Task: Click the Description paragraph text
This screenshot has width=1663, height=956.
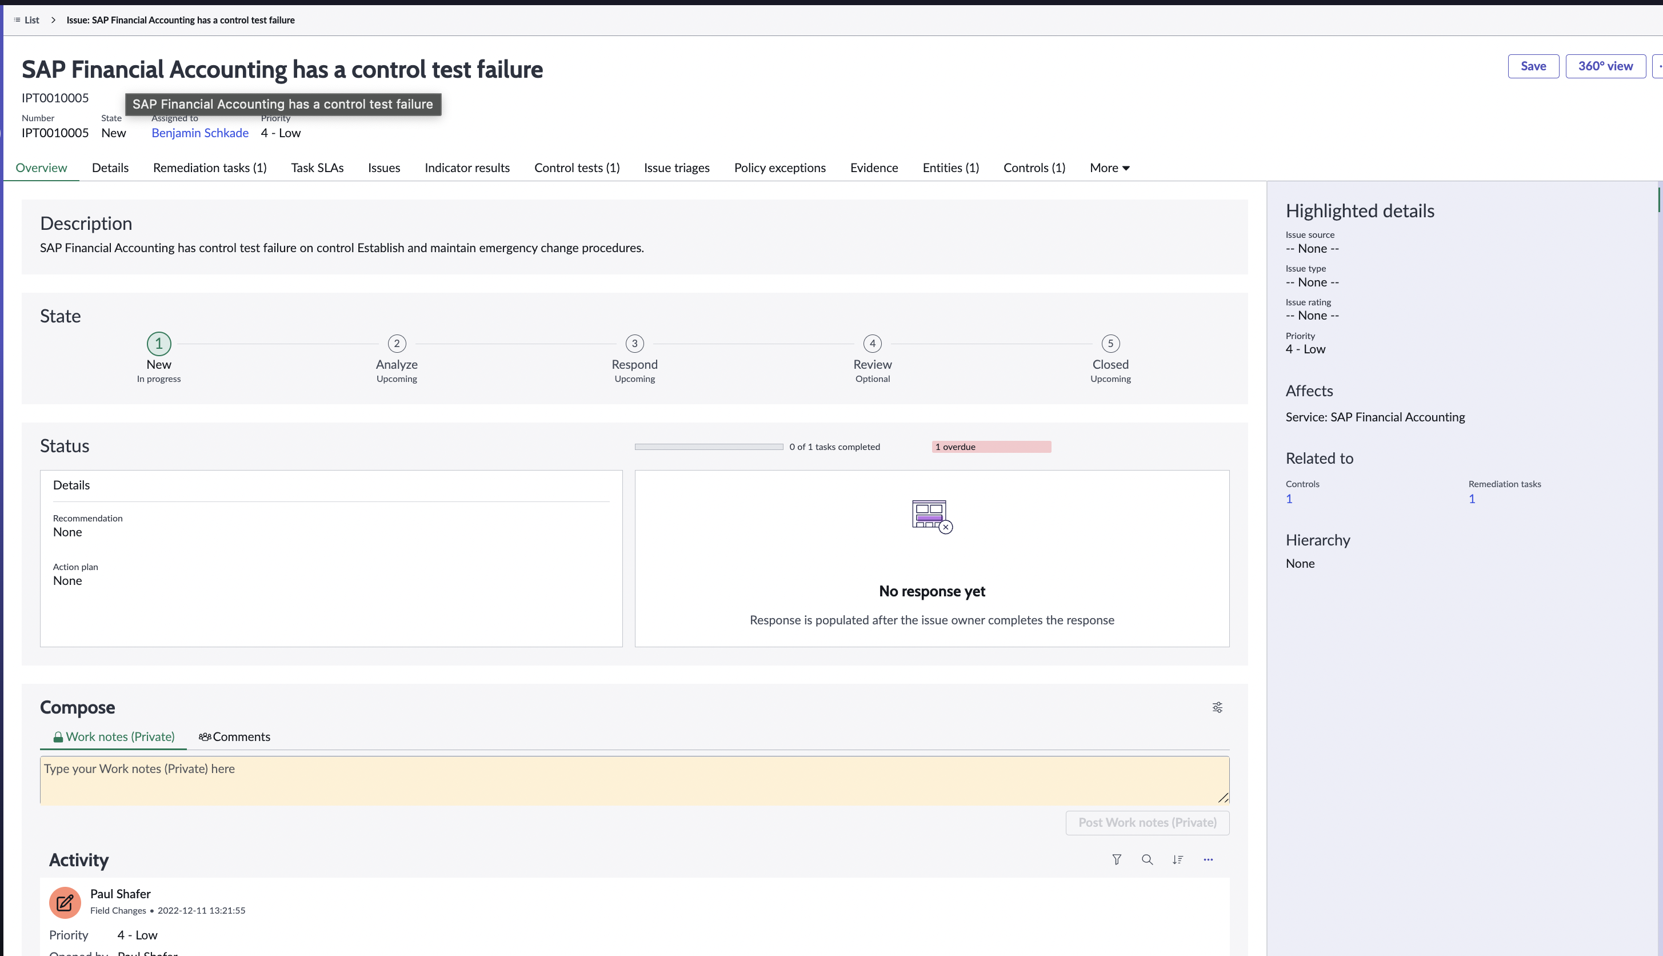Action: pyautogui.click(x=342, y=248)
